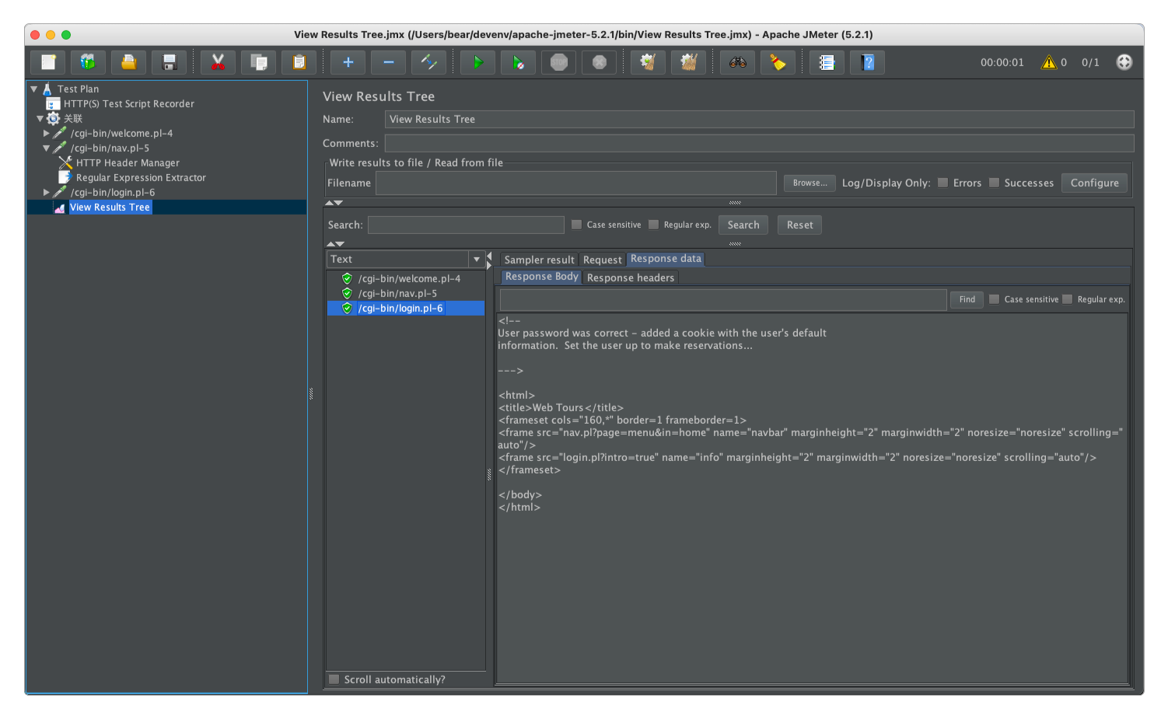Select /cgi-bin/login.pl-6 in the results list
1168x719 pixels.
[405, 309]
